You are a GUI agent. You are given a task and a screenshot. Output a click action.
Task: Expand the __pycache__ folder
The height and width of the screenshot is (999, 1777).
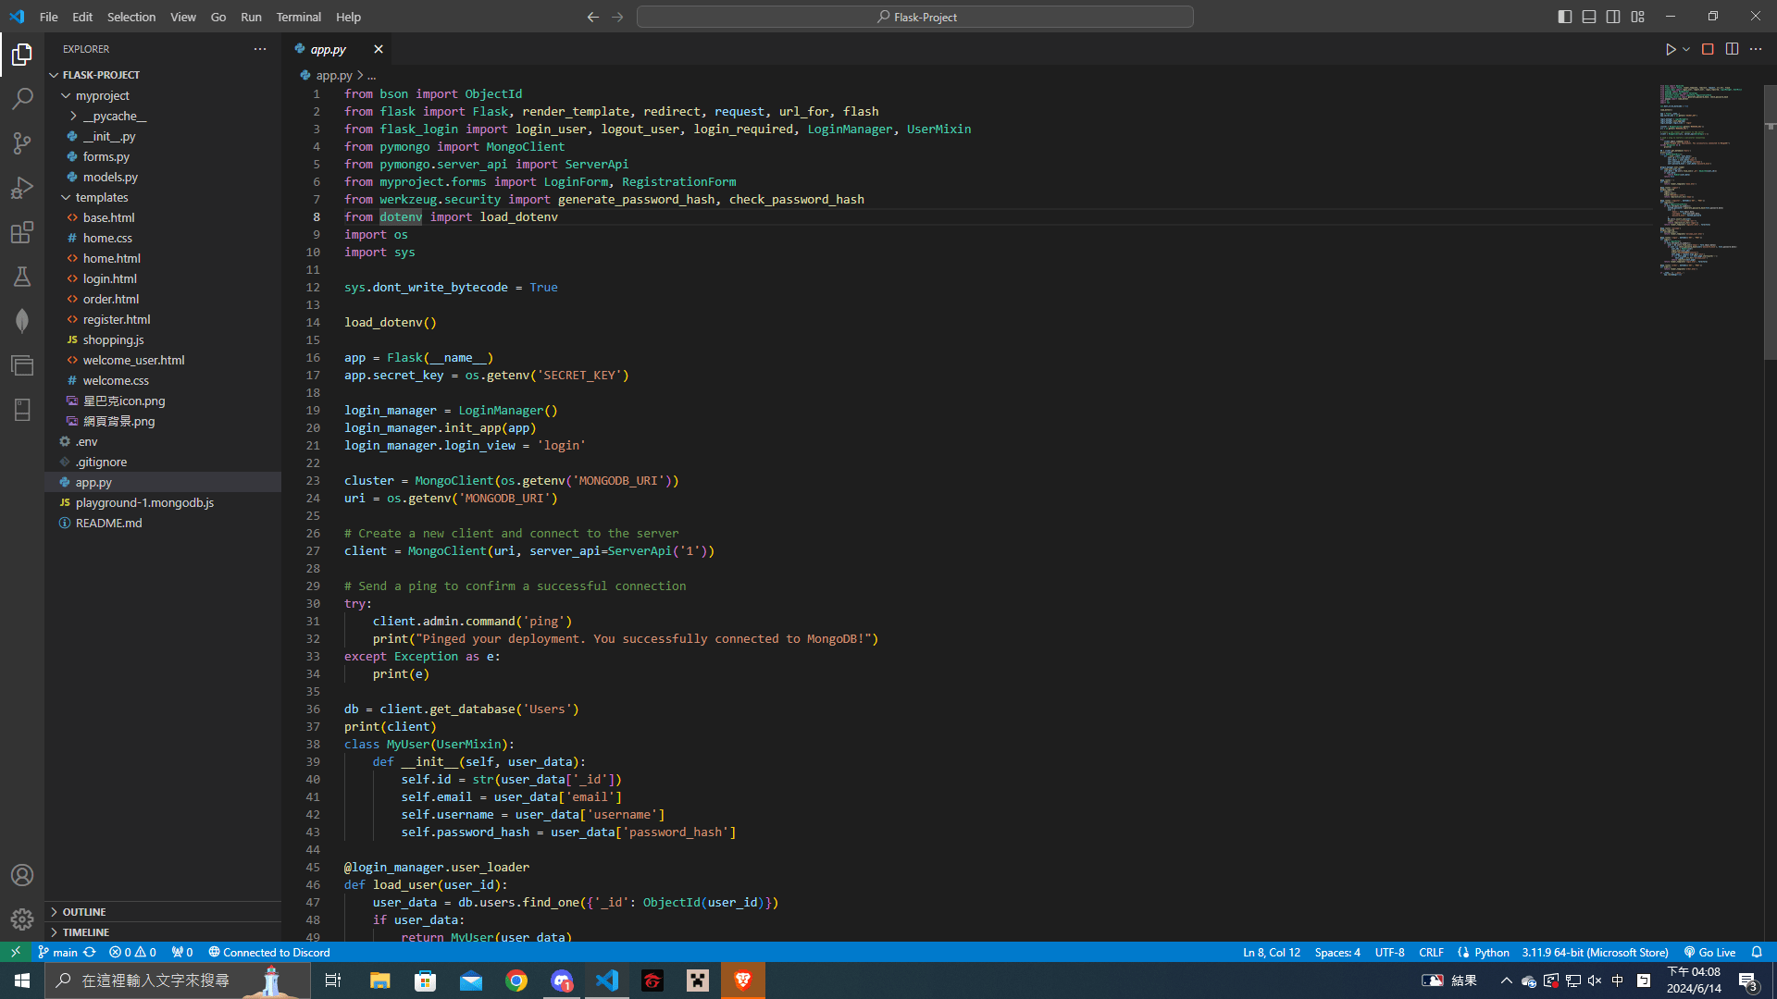pyautogui.click(x=114, y=116)
